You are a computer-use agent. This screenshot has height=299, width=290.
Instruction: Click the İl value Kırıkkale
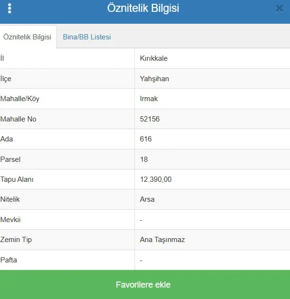click(x=154, y=58)
